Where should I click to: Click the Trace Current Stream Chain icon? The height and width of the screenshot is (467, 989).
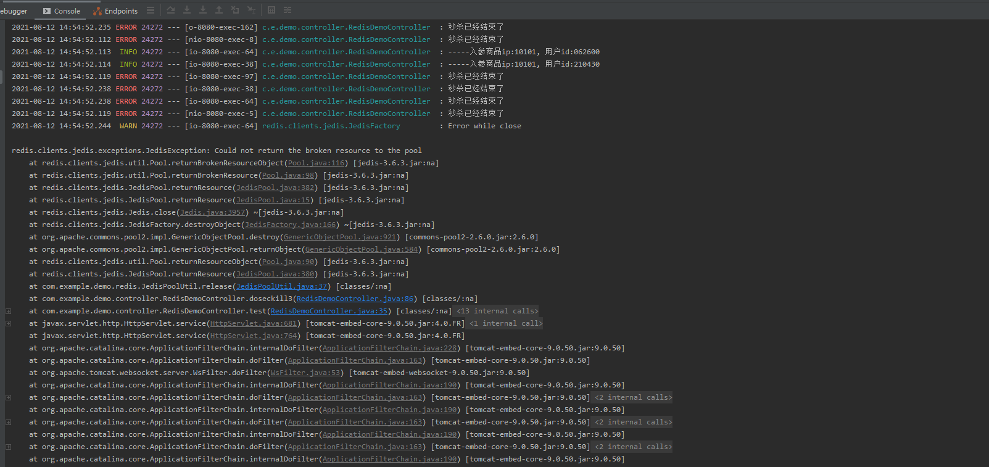(288, 10)
